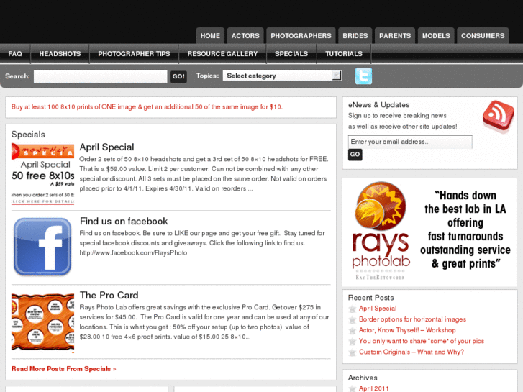Open the Facebook logo thumbnail
Viewport: 523px width, 392px height.
click(x=42, y=247)
